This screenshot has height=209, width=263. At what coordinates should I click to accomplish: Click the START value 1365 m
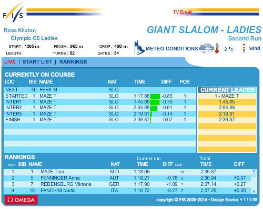pyautogui.click(x=32, y=46)
